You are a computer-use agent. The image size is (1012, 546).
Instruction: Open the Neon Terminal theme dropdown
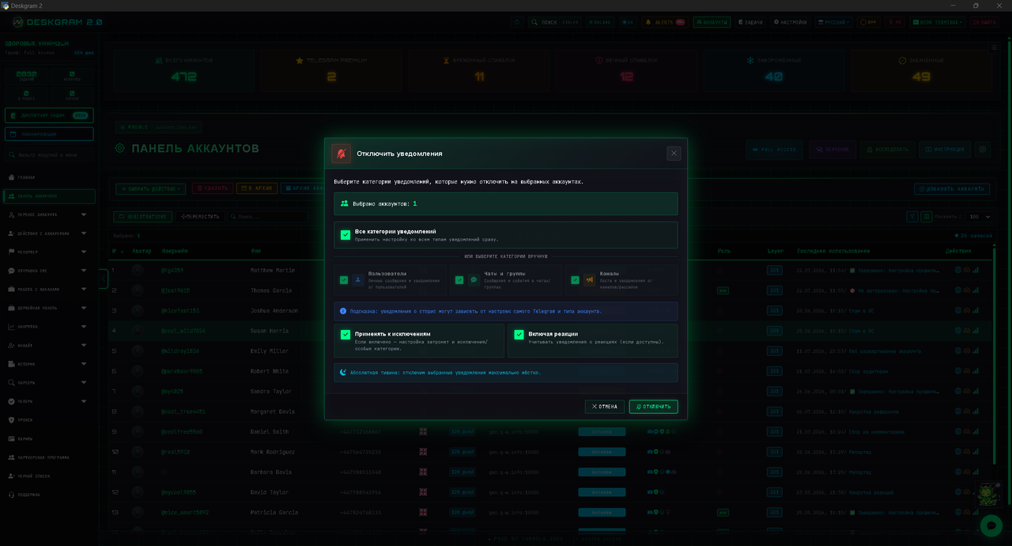tap(938, 22)
